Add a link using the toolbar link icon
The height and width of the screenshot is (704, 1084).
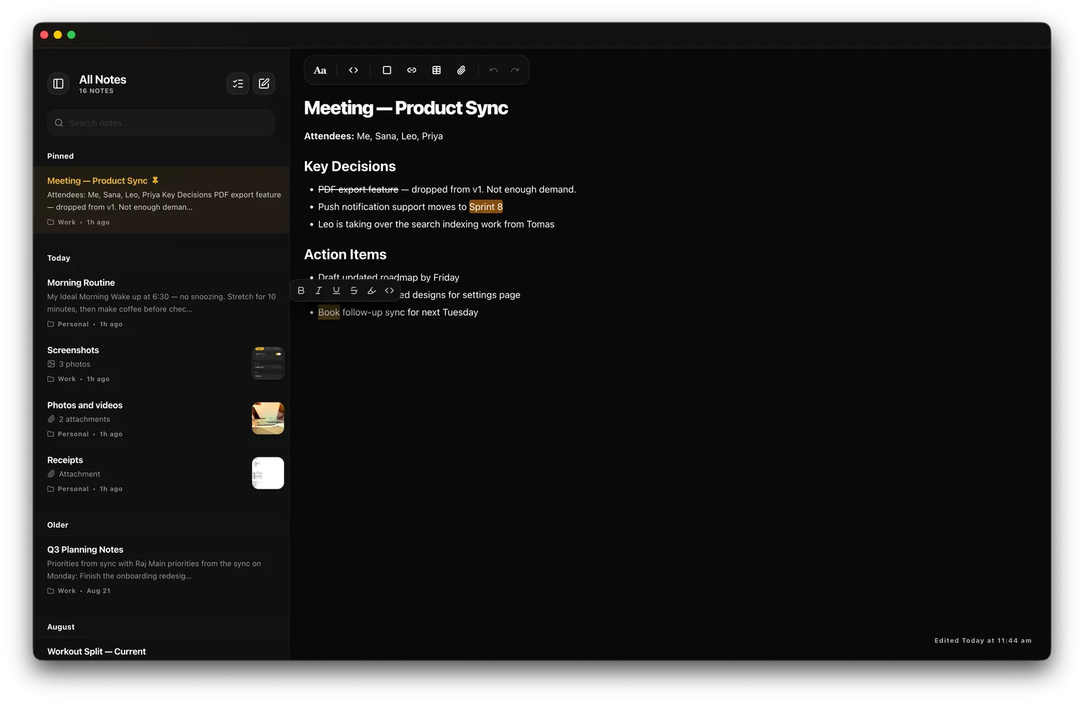[412, 70]
